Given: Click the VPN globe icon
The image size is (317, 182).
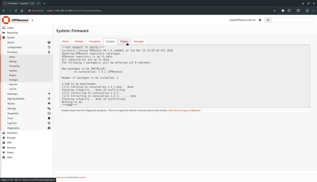Looking at the screenshot, I should click(x=4, y=143).
